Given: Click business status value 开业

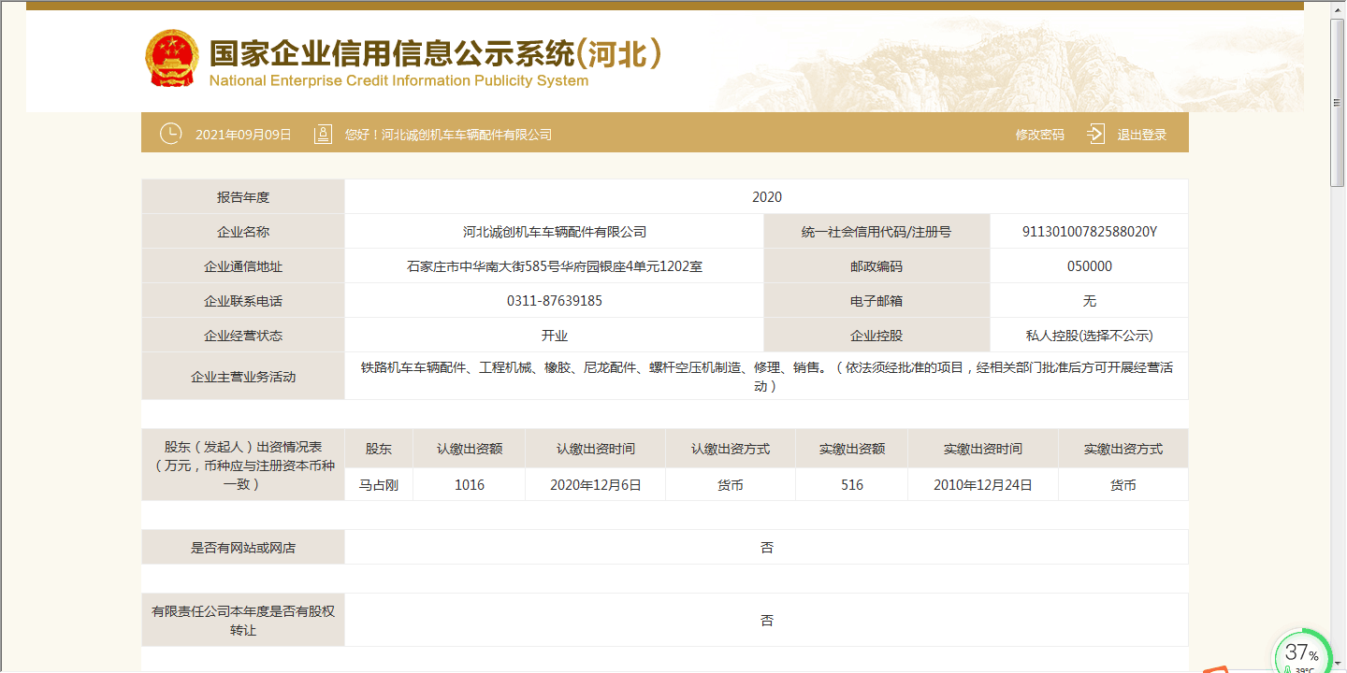Looking at the screenshot, I should pyautogui.click(x=555, y=336).
